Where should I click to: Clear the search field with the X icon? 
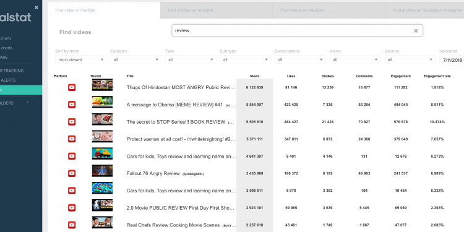(416, 31)
